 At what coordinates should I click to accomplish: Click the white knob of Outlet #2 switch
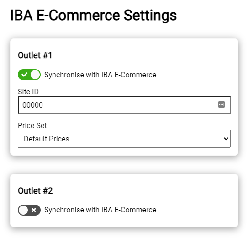click(23, 210)
